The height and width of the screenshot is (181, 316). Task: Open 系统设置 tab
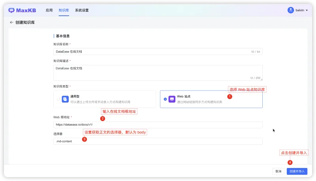click(x=82, y=10)
